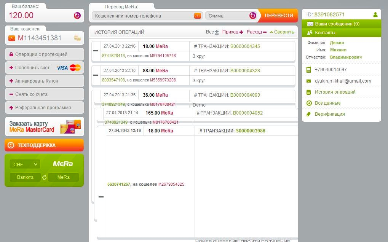The height and width of the screenshot is (242, 388).
Task: Click the phone icon beside +79530014597
Action: (x=308, y=70)
